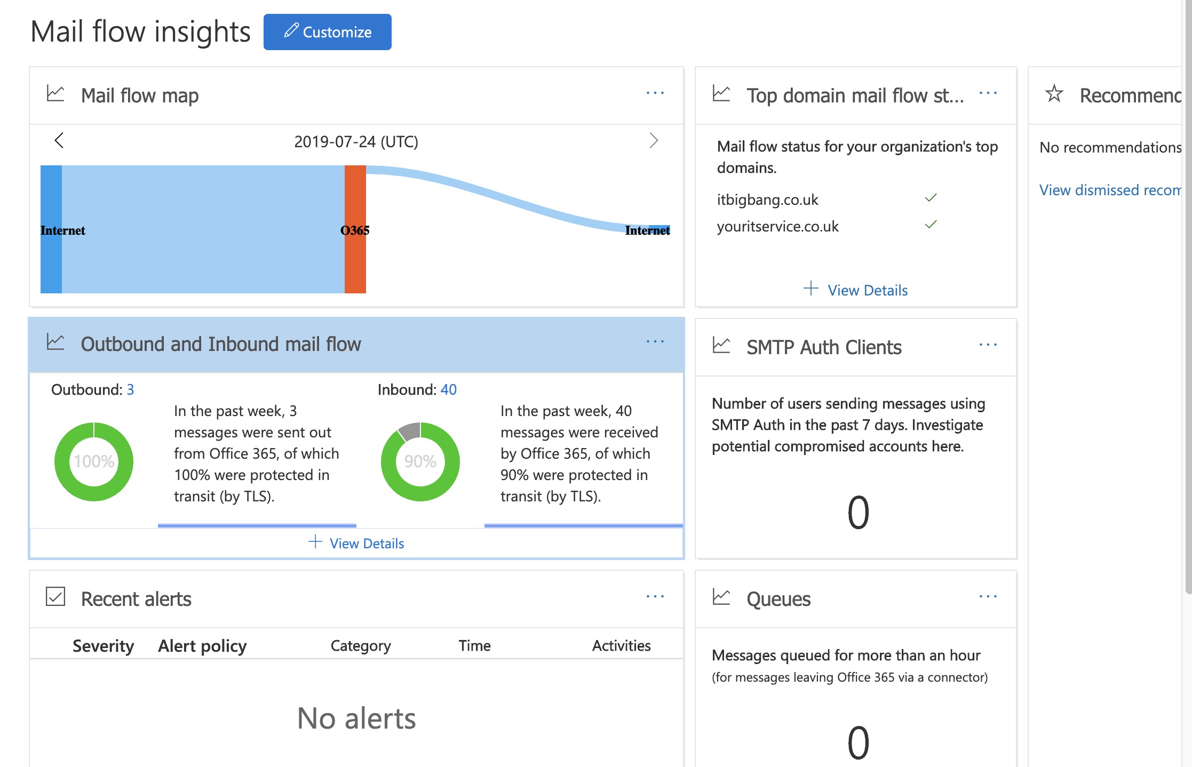Image resolution: width=1192 pixels, height=767 pixels.
Task: Click the inbound 90% donut chart
Action: point(420,462)
